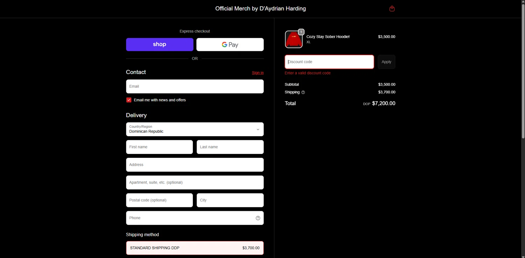Click the Delivery section heading
Image resolution: width=525 pixels, height=258 pixels.
coord(136,115)
